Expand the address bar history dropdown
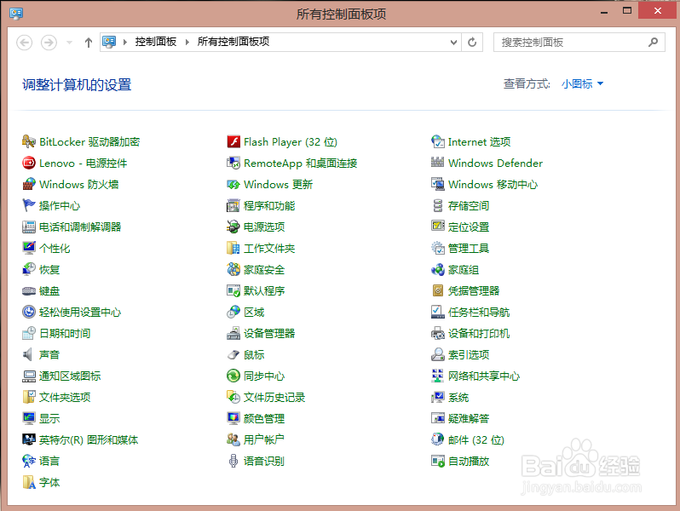 (453, 42)
